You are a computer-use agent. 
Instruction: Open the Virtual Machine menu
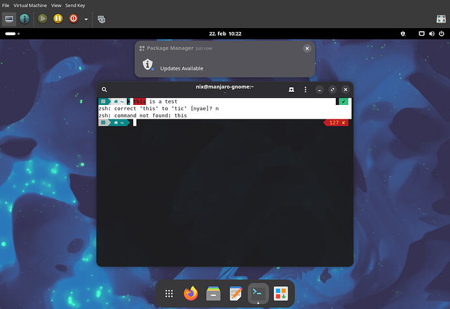29,5
